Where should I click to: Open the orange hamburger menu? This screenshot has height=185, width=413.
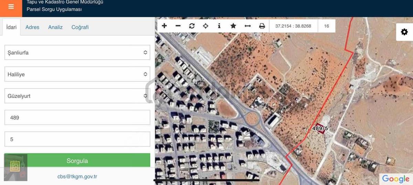point(11,7)
